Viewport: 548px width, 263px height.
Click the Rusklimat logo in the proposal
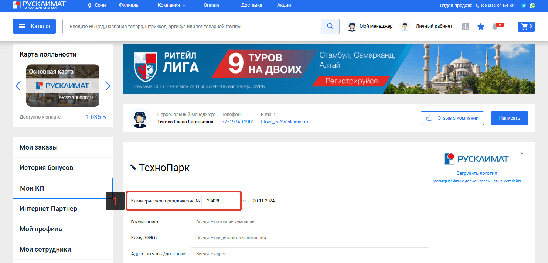point(476,159)
